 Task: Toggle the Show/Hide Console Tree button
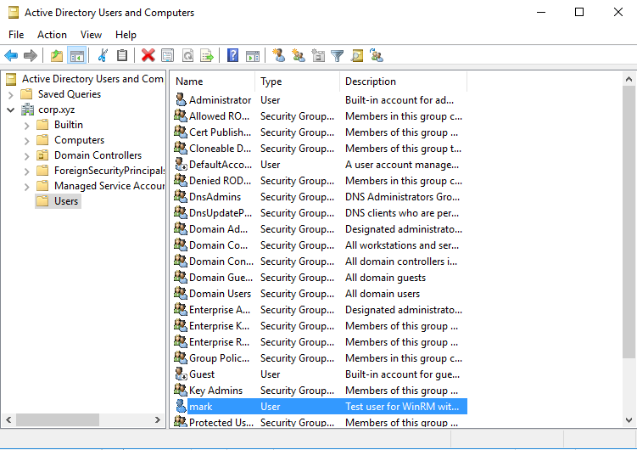pyautogui.click(x=76, y=56)
